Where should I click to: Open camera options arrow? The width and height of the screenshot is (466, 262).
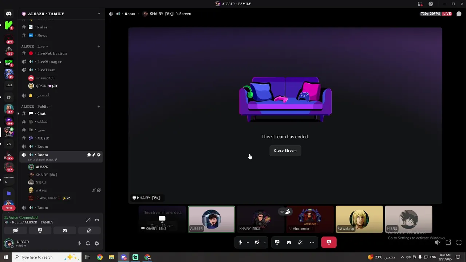click(265, 242)
